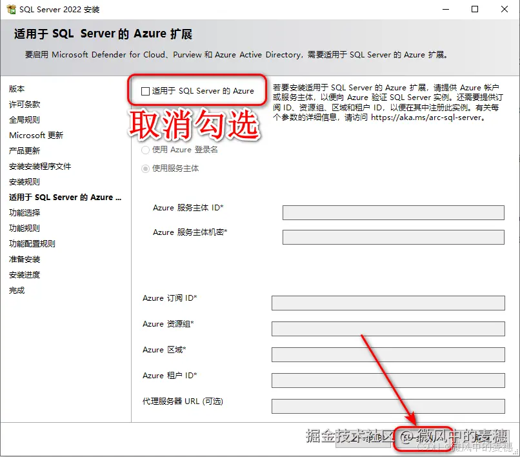The height and width of the screenshot is (457, 520).
Task: Select the 安装规则 step in the sidebar
Action: 25,182
